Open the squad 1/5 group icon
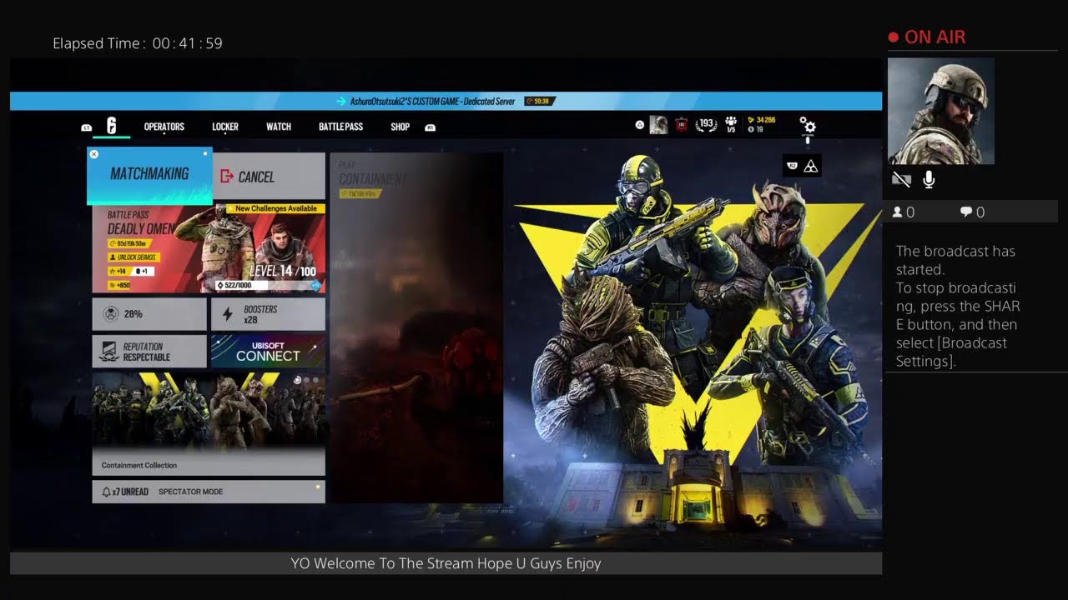1068x600 pixels. (731, 124)
